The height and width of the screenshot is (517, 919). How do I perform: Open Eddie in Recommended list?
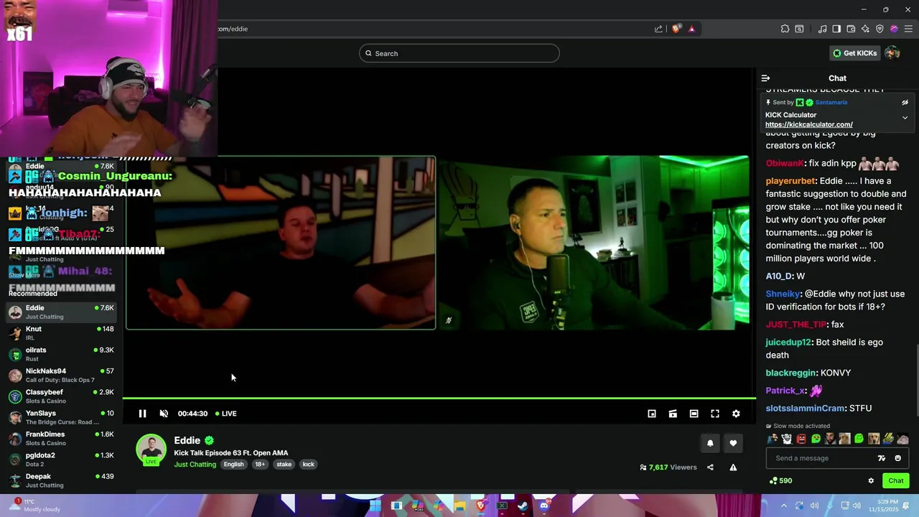pos(61,312)
